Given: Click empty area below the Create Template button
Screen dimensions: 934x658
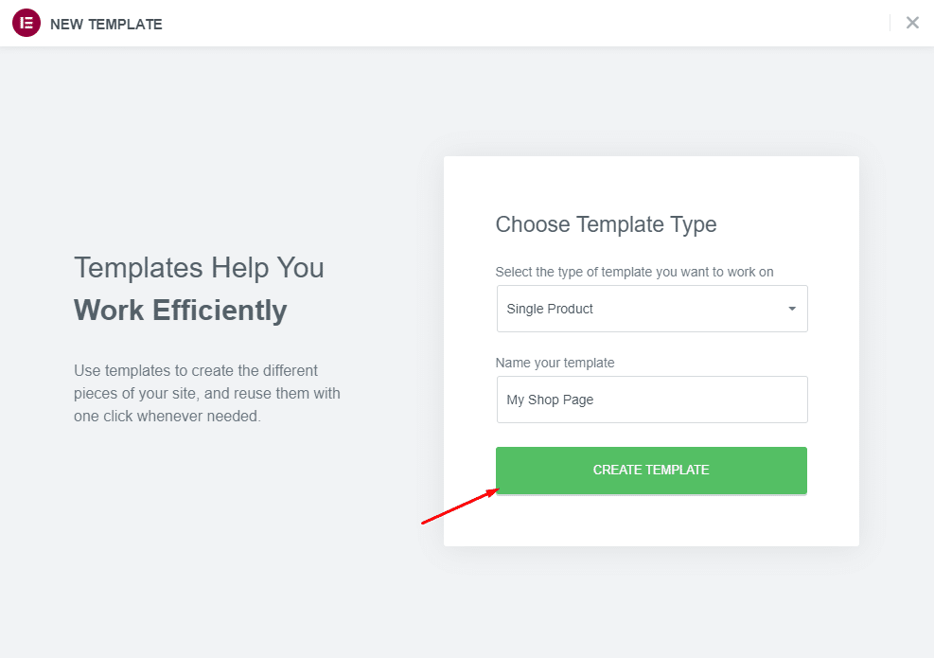Looking at the screenshot, I should tap(651, 520).
